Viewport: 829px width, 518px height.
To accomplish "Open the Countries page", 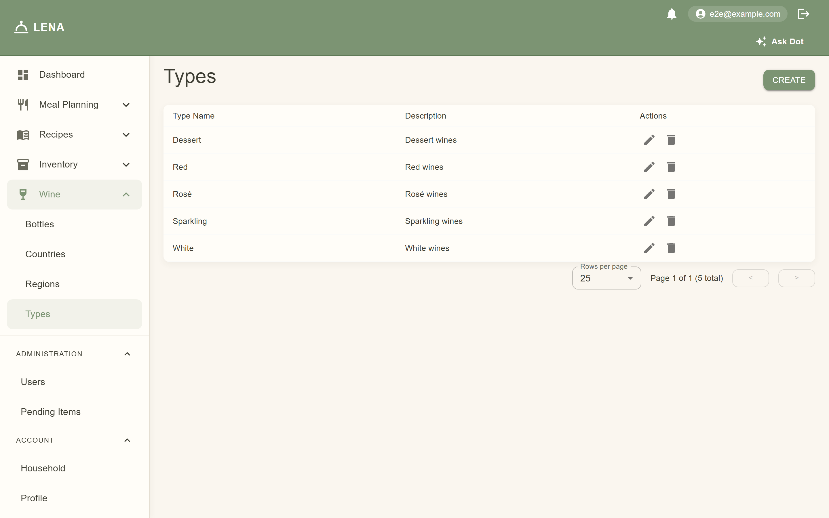I will click(74, 254).
